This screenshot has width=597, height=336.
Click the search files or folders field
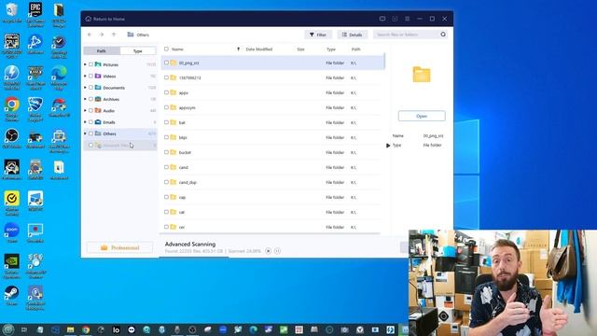pyautogui.click(x=407, y=35)
